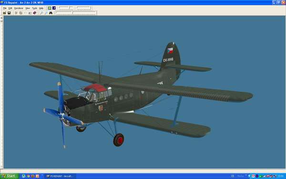Screen dimensions: 286x179
Task: Click the save floppy disk icon
Action: tap(9, 13)
